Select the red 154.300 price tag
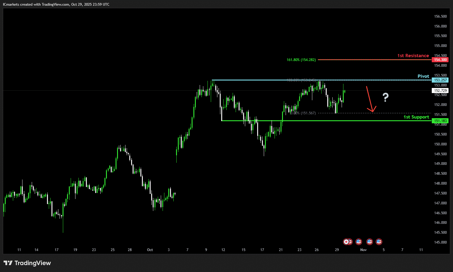This screenshot has height=272, width=453. point(440,60)
